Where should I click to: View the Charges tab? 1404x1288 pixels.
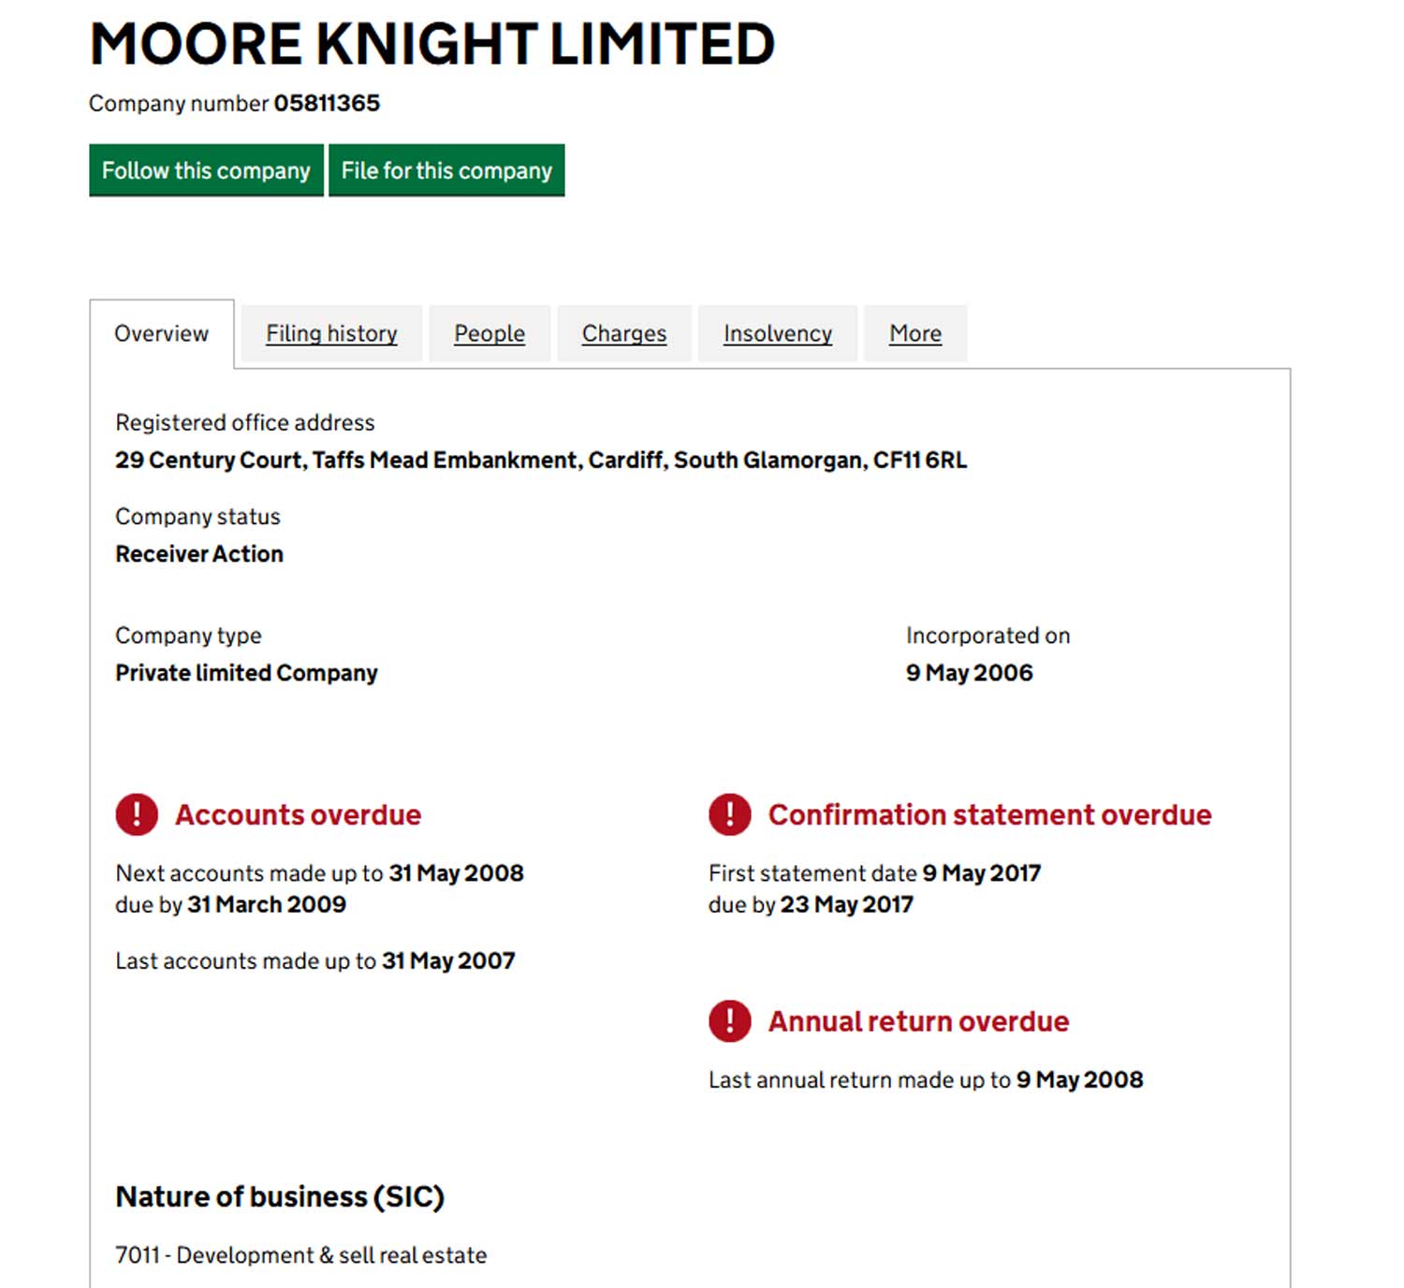[x=624, y=333]
